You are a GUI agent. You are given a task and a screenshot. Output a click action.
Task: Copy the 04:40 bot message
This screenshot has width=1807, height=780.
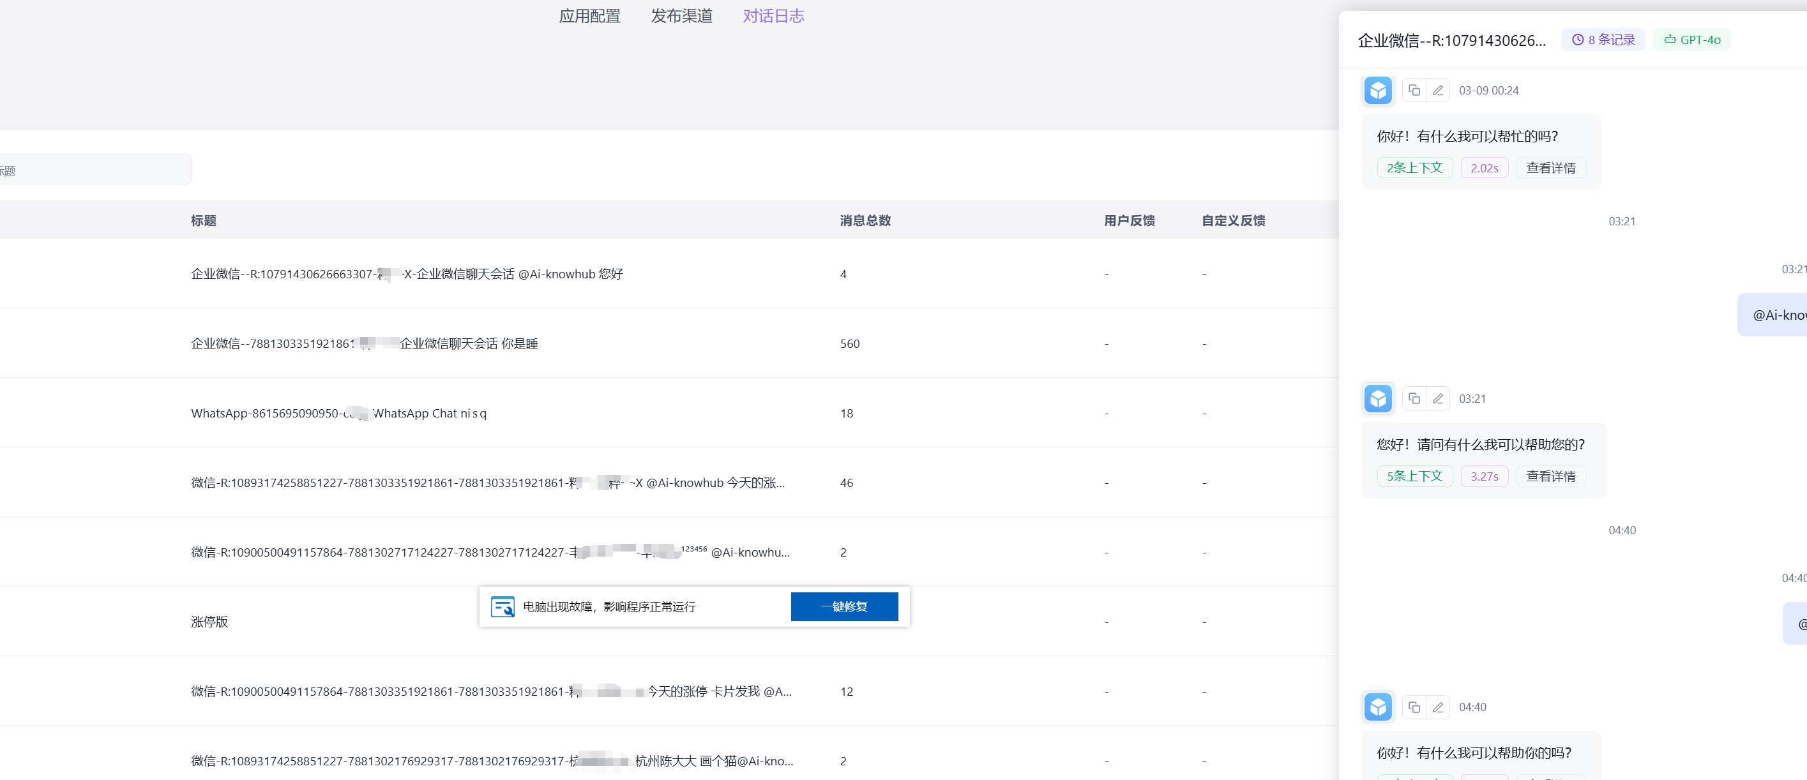(x=1414, y=707)
